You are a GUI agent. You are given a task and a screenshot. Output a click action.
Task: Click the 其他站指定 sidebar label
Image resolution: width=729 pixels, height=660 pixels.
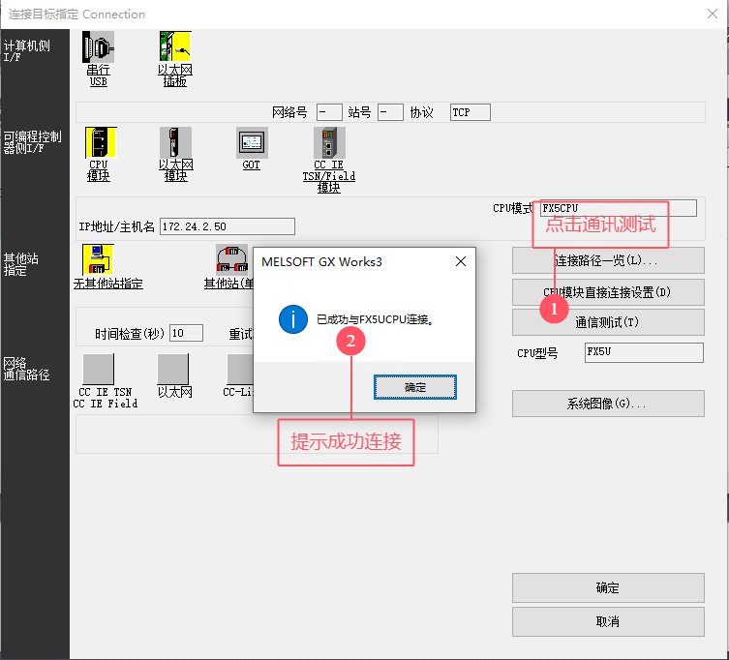pyautogui.click(x=20, y=264)
